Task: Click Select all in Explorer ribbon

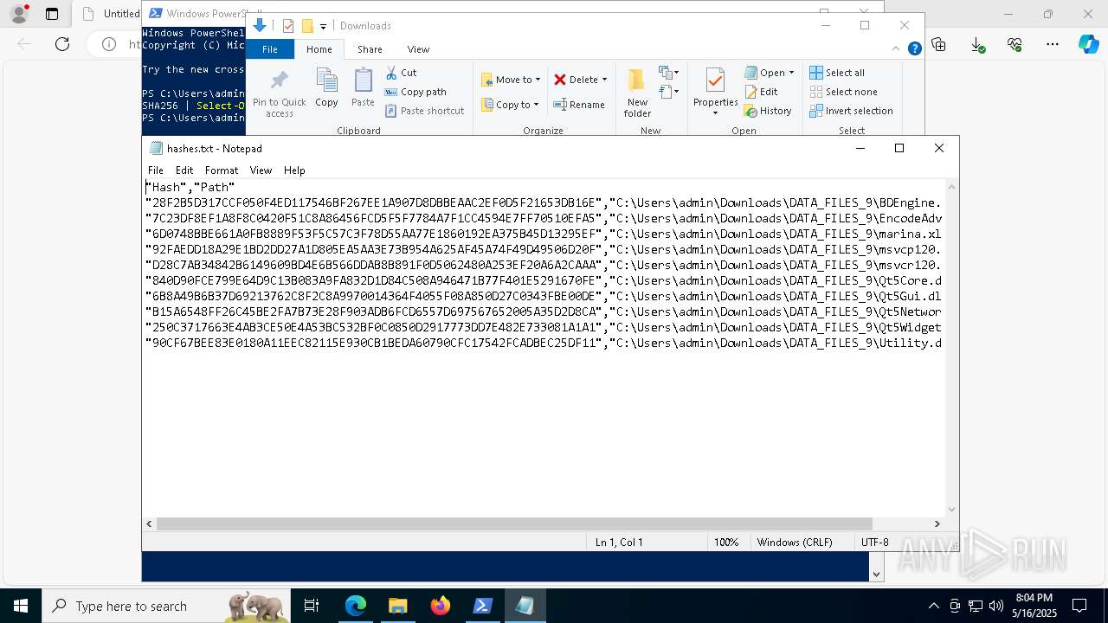Action: (x=837, y=73)
